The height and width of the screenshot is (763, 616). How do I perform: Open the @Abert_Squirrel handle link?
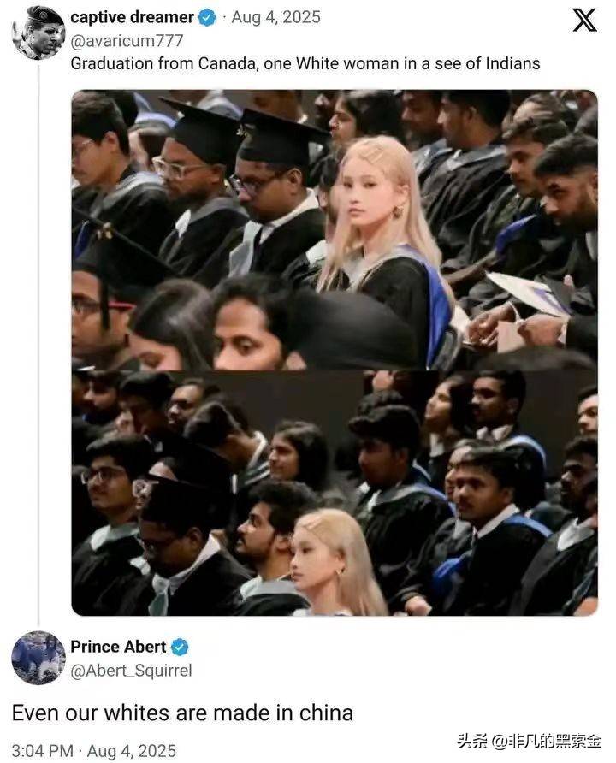coord(132,671)
